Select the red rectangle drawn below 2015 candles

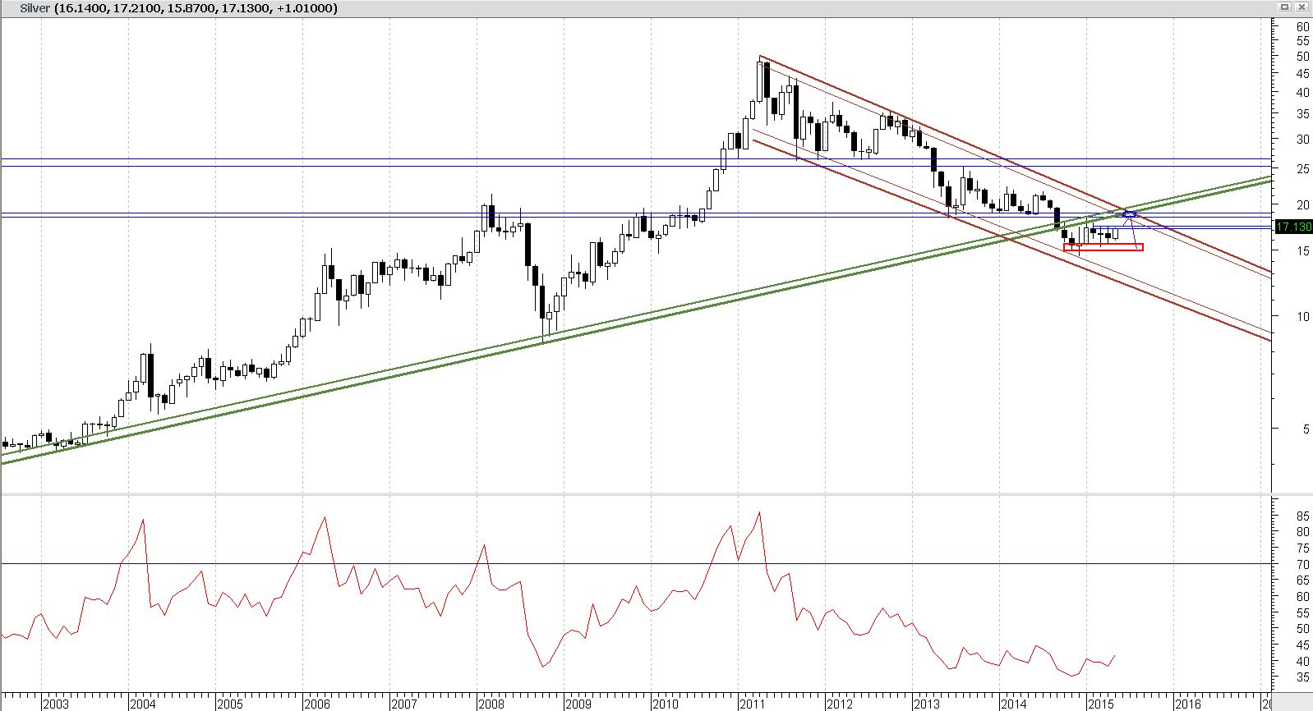[x=1103, y=246]
